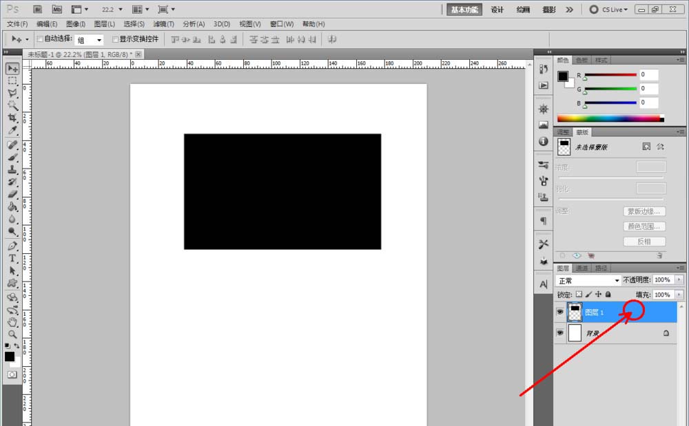
Task: Select the Crop tool
Action: tap(12, 118)
